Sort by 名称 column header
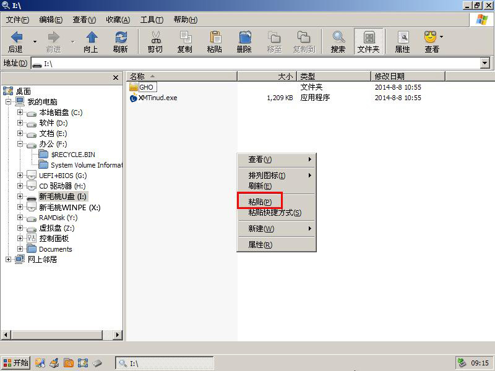This screenshot has height=371, width=495. [x=182, y=76]
